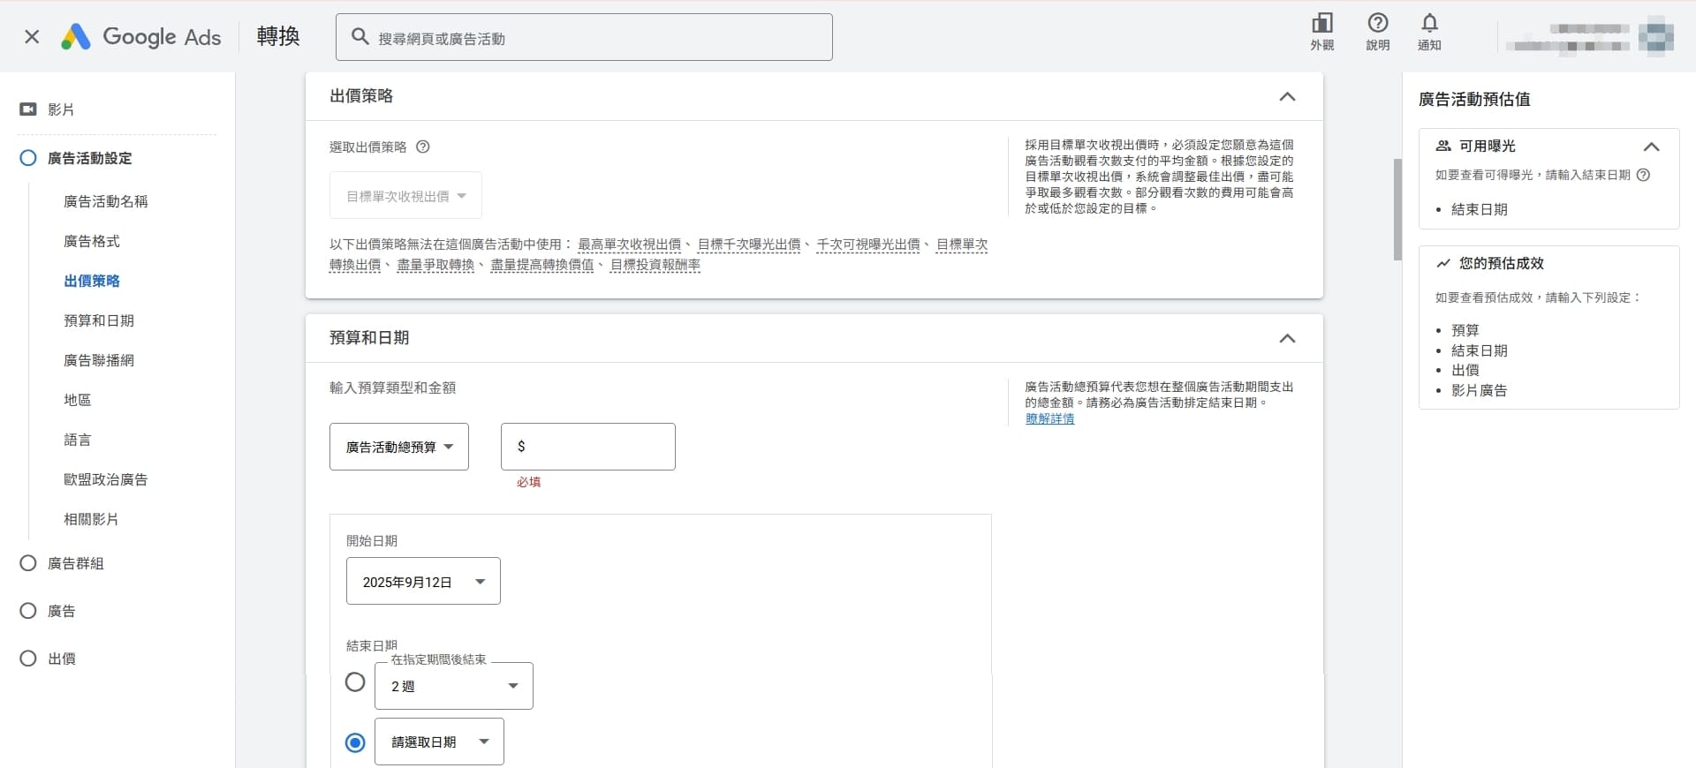Select the 廣告群組 step circle
This screenshot has width=1696, height=768.
click(x=28, y=563)
